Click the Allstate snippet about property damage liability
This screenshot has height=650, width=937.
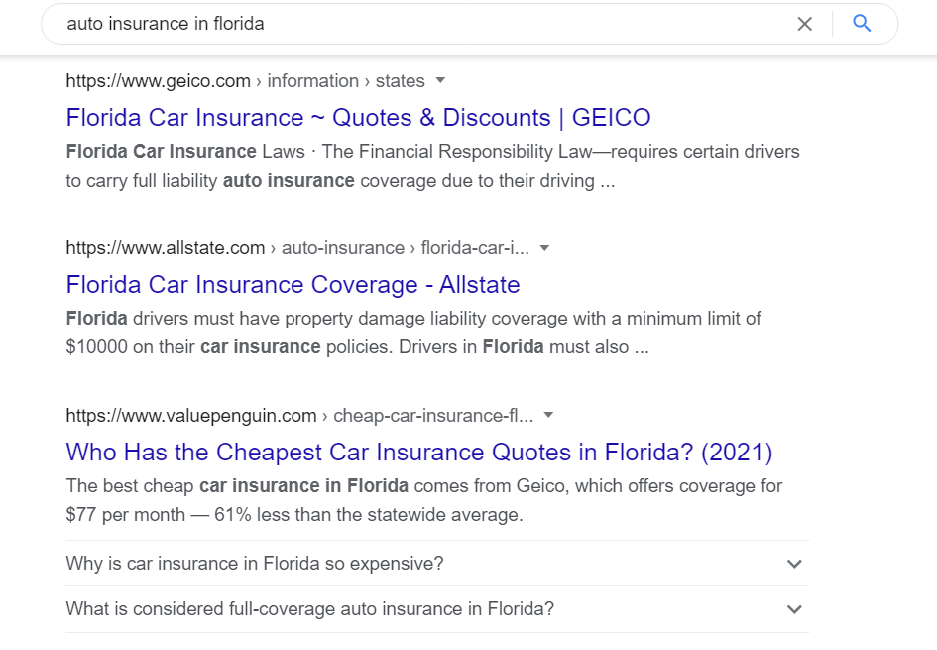pos(413,332)
